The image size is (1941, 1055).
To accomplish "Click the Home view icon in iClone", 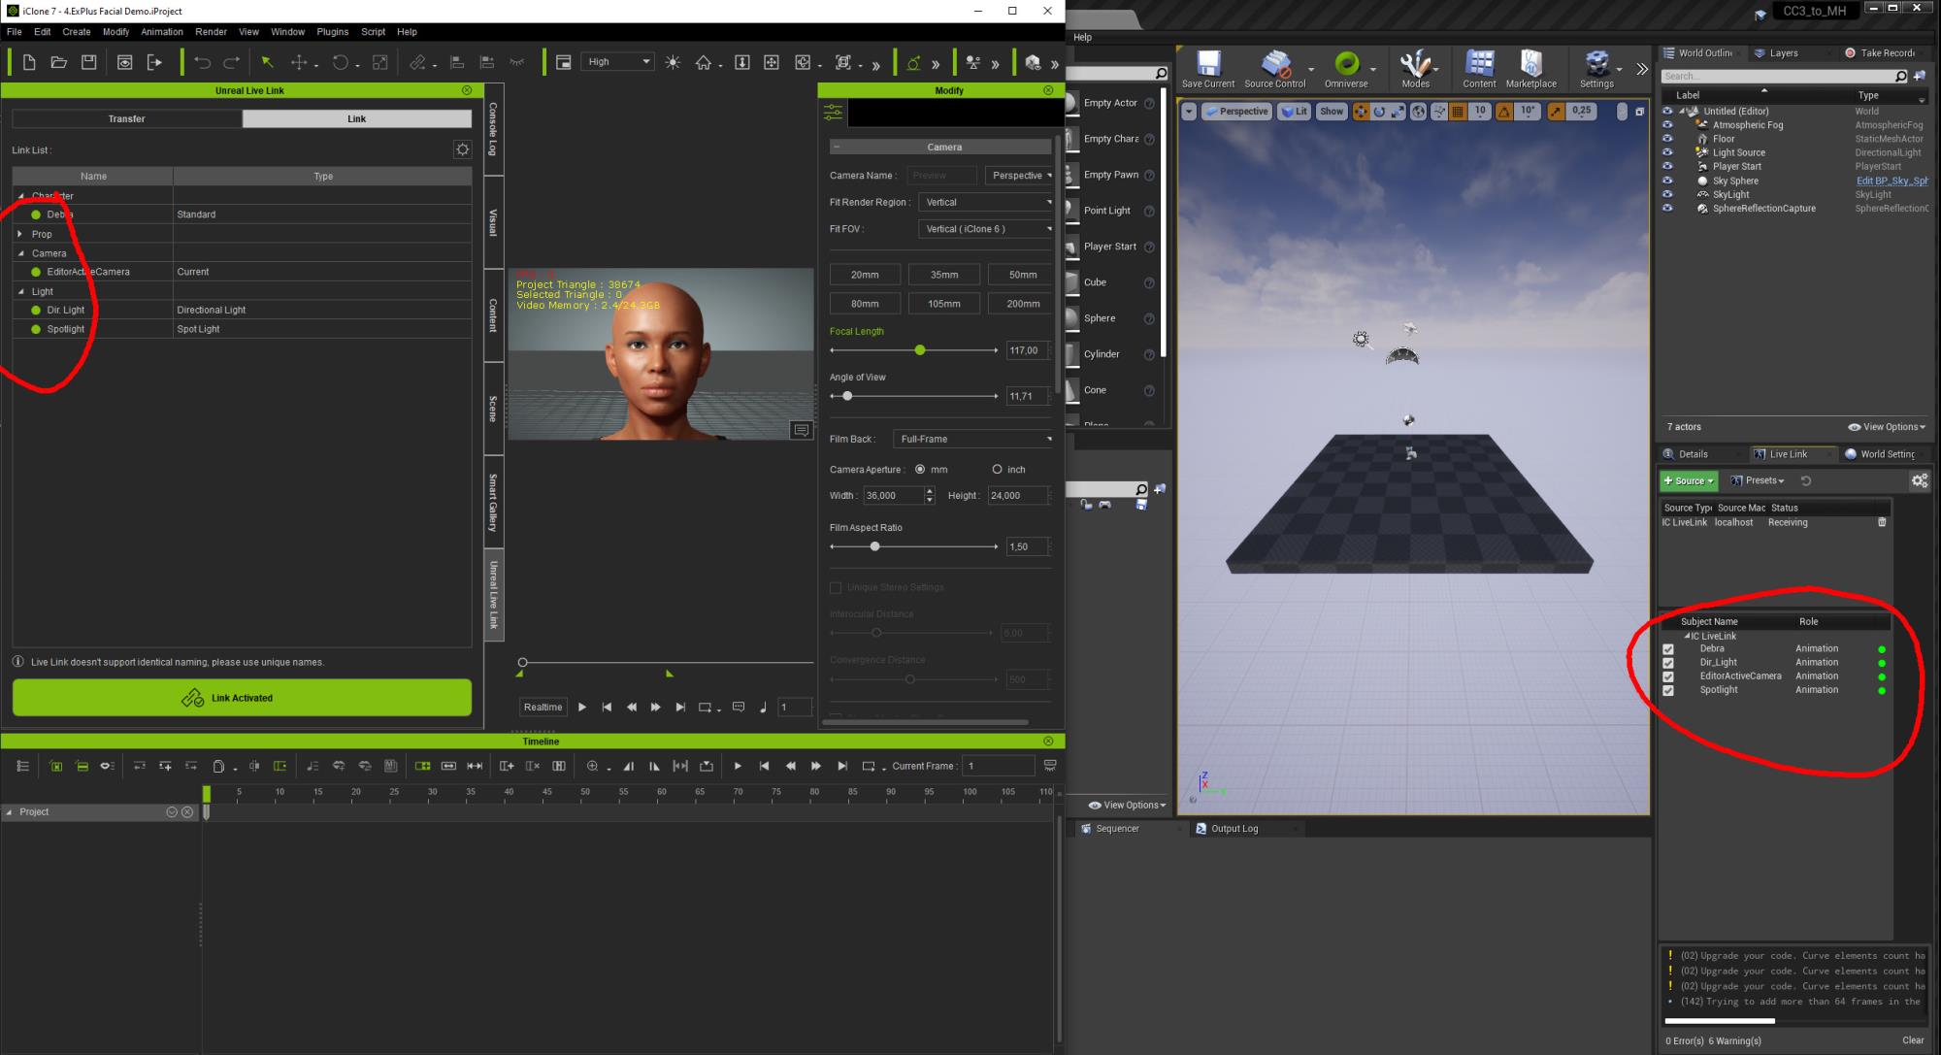I will click(x=703, y=62).
